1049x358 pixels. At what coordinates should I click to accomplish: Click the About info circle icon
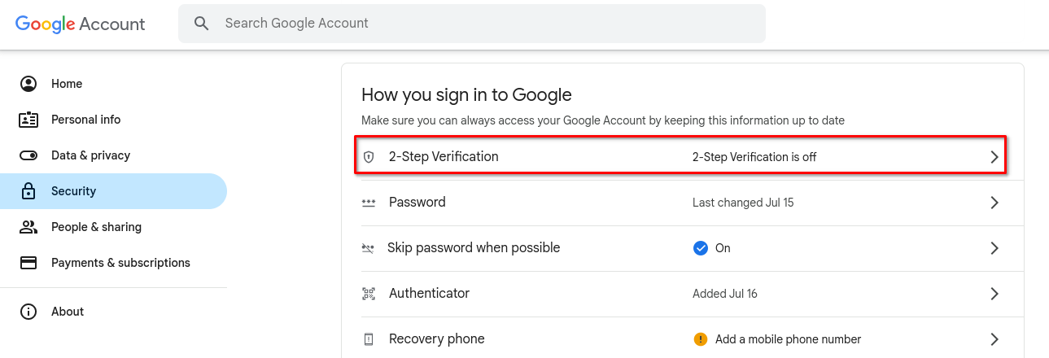[x=28, y=312]
